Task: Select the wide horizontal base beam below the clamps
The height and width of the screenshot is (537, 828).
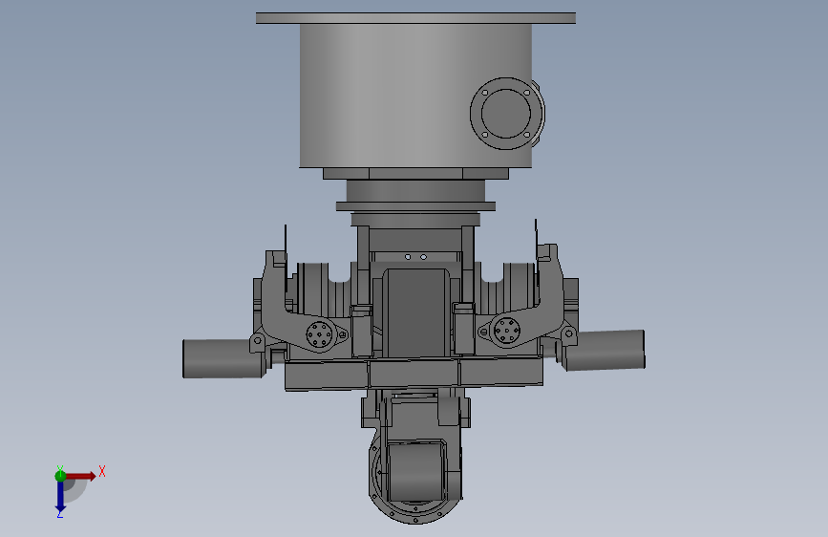Action: [414, 374]
